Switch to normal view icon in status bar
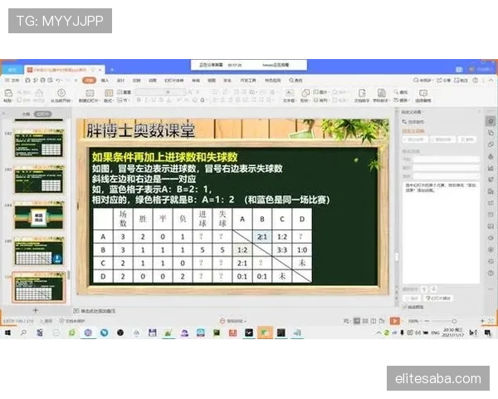498x399 pixels. [357, 321]
